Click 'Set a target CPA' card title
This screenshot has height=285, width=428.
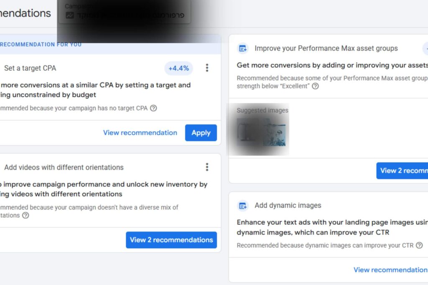click(x=30, y=68)
